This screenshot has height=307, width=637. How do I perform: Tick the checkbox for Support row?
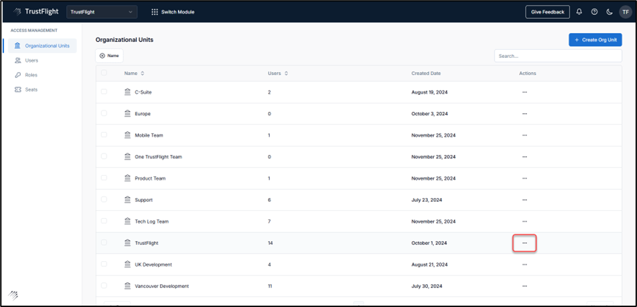pos(104,199)
